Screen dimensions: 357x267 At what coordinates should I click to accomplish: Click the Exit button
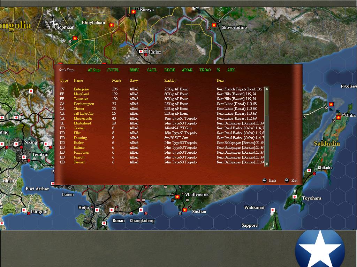tap(291, 180)
